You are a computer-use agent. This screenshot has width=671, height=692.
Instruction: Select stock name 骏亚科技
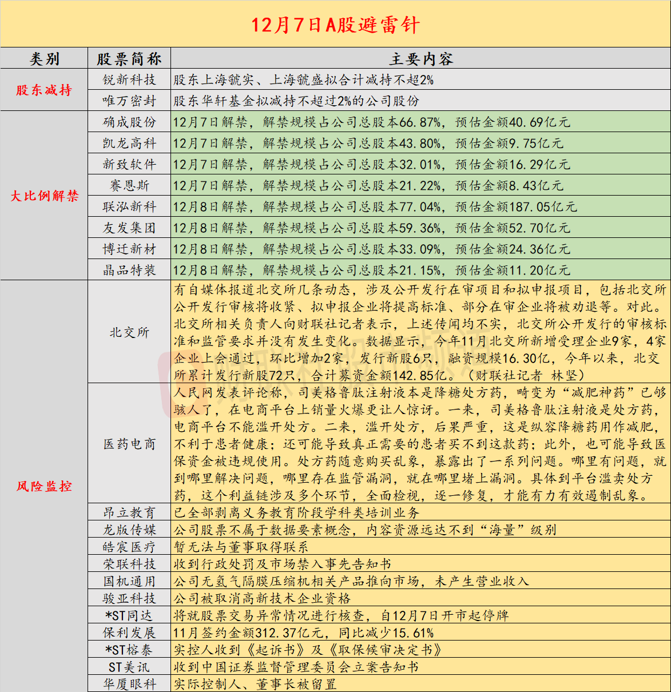[129, 598]
